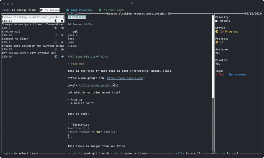
Task: Click the 'In Progress' status value
Action: point(229,32)
